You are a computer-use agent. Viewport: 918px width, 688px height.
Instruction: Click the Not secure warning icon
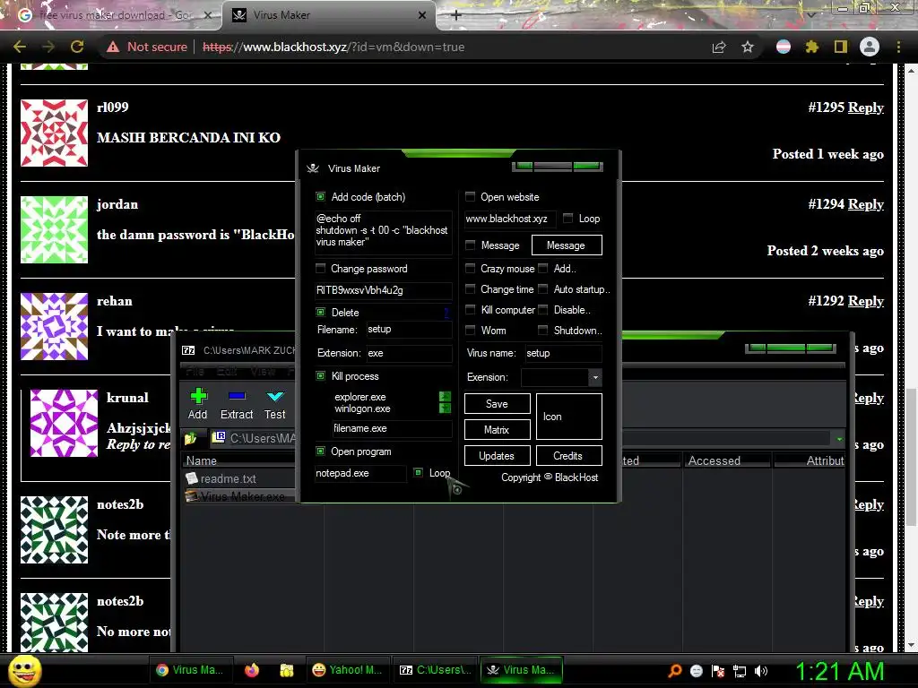(112, 47)
